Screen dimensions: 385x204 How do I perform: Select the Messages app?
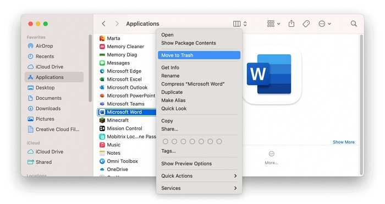point(114,63)
